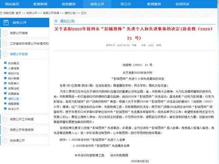Click the 信息公开目录 breadcrumb link
Image resolution: width=219 pixels, height=164 pixels.
point(51,13)
